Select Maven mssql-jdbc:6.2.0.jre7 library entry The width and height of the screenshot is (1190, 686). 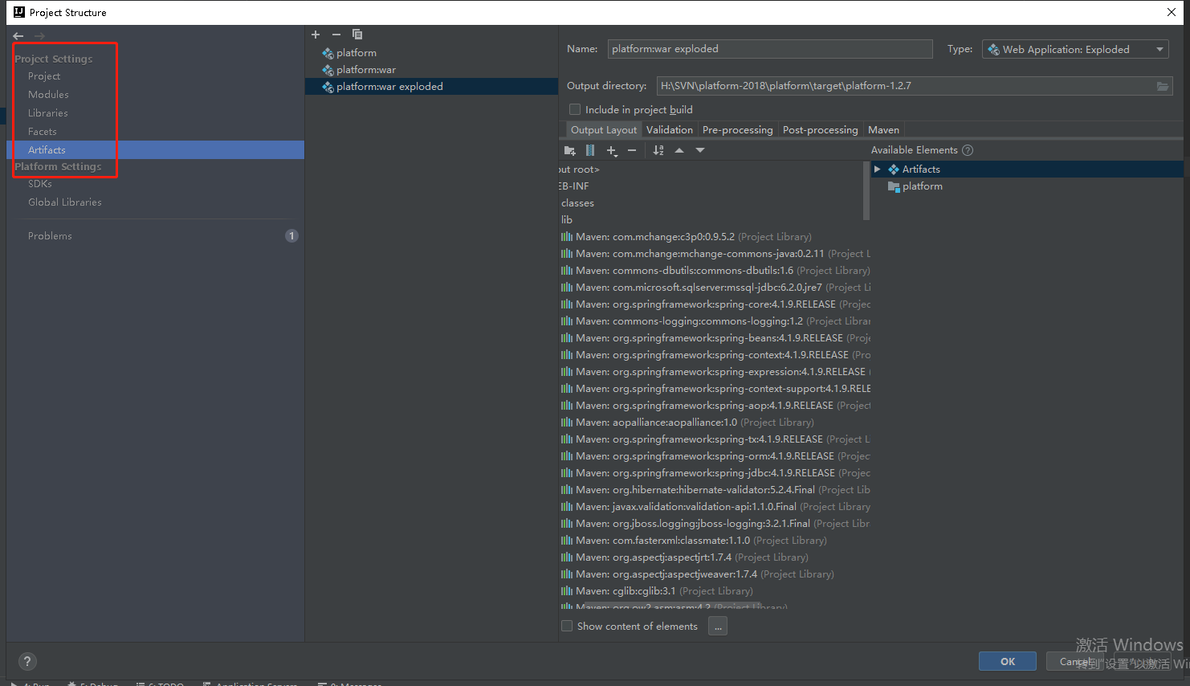[715, 288]
